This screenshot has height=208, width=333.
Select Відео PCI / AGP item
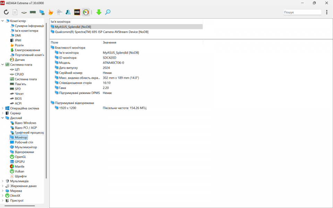(24, 128)
